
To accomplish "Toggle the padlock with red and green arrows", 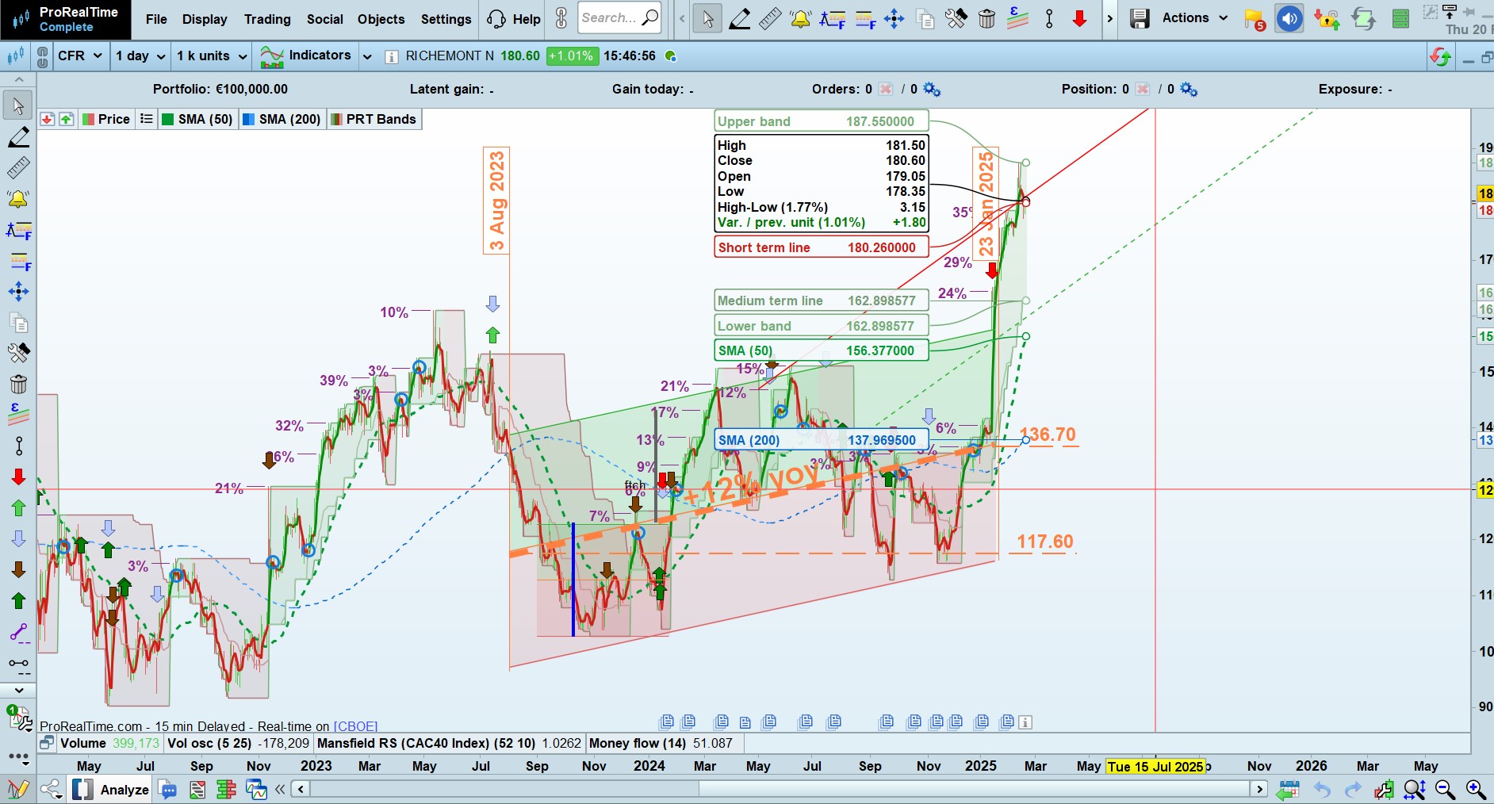I will pyautogui.click(x=1327, y=19).
